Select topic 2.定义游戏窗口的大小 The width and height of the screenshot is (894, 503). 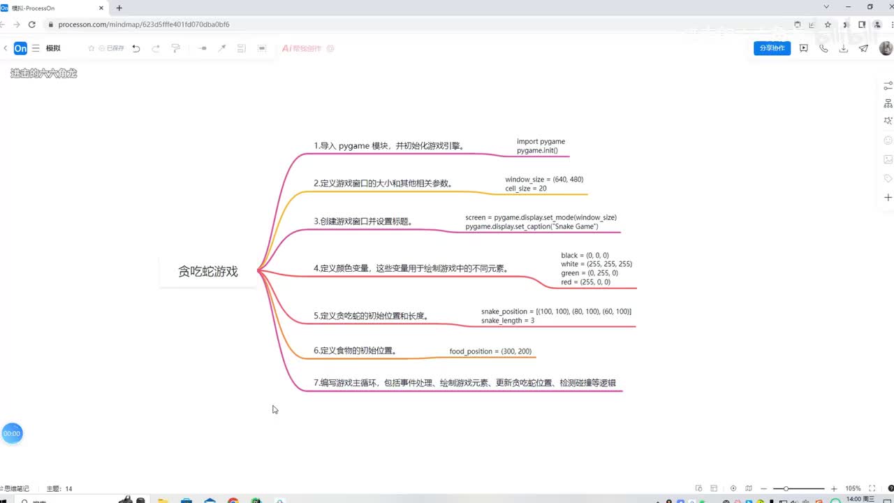pos(383,184)
